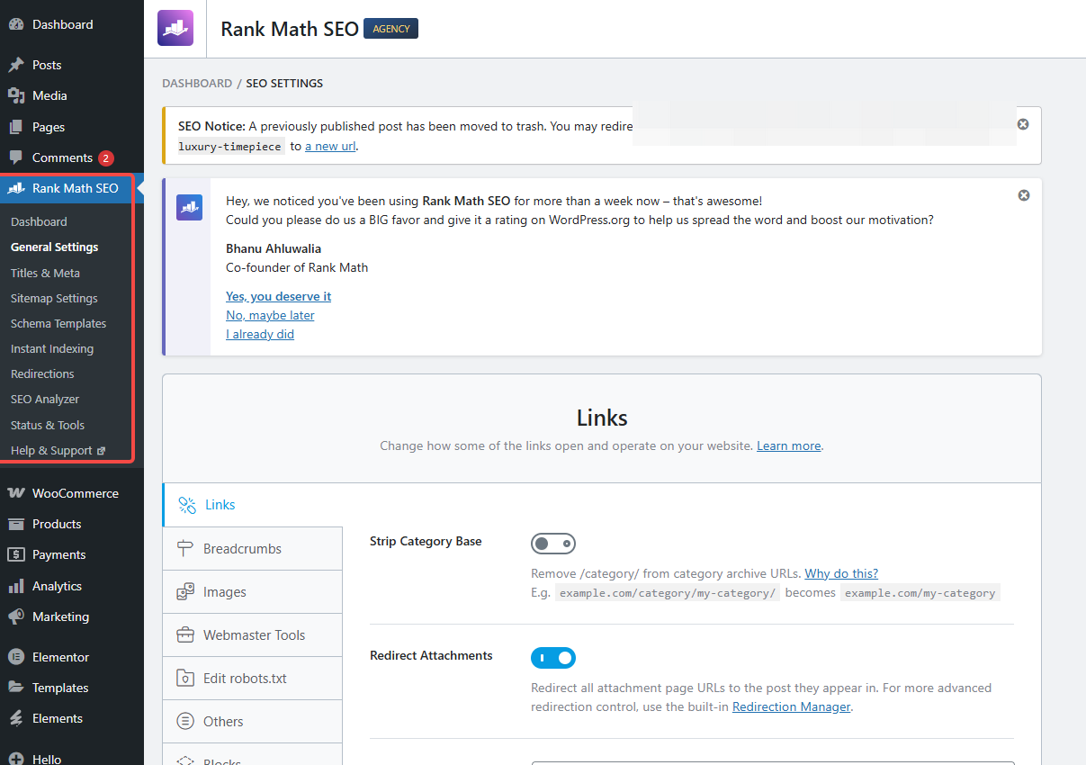Screen dimensions: 1086x765
Task: Close the rating request notice
Action: 1023,195
